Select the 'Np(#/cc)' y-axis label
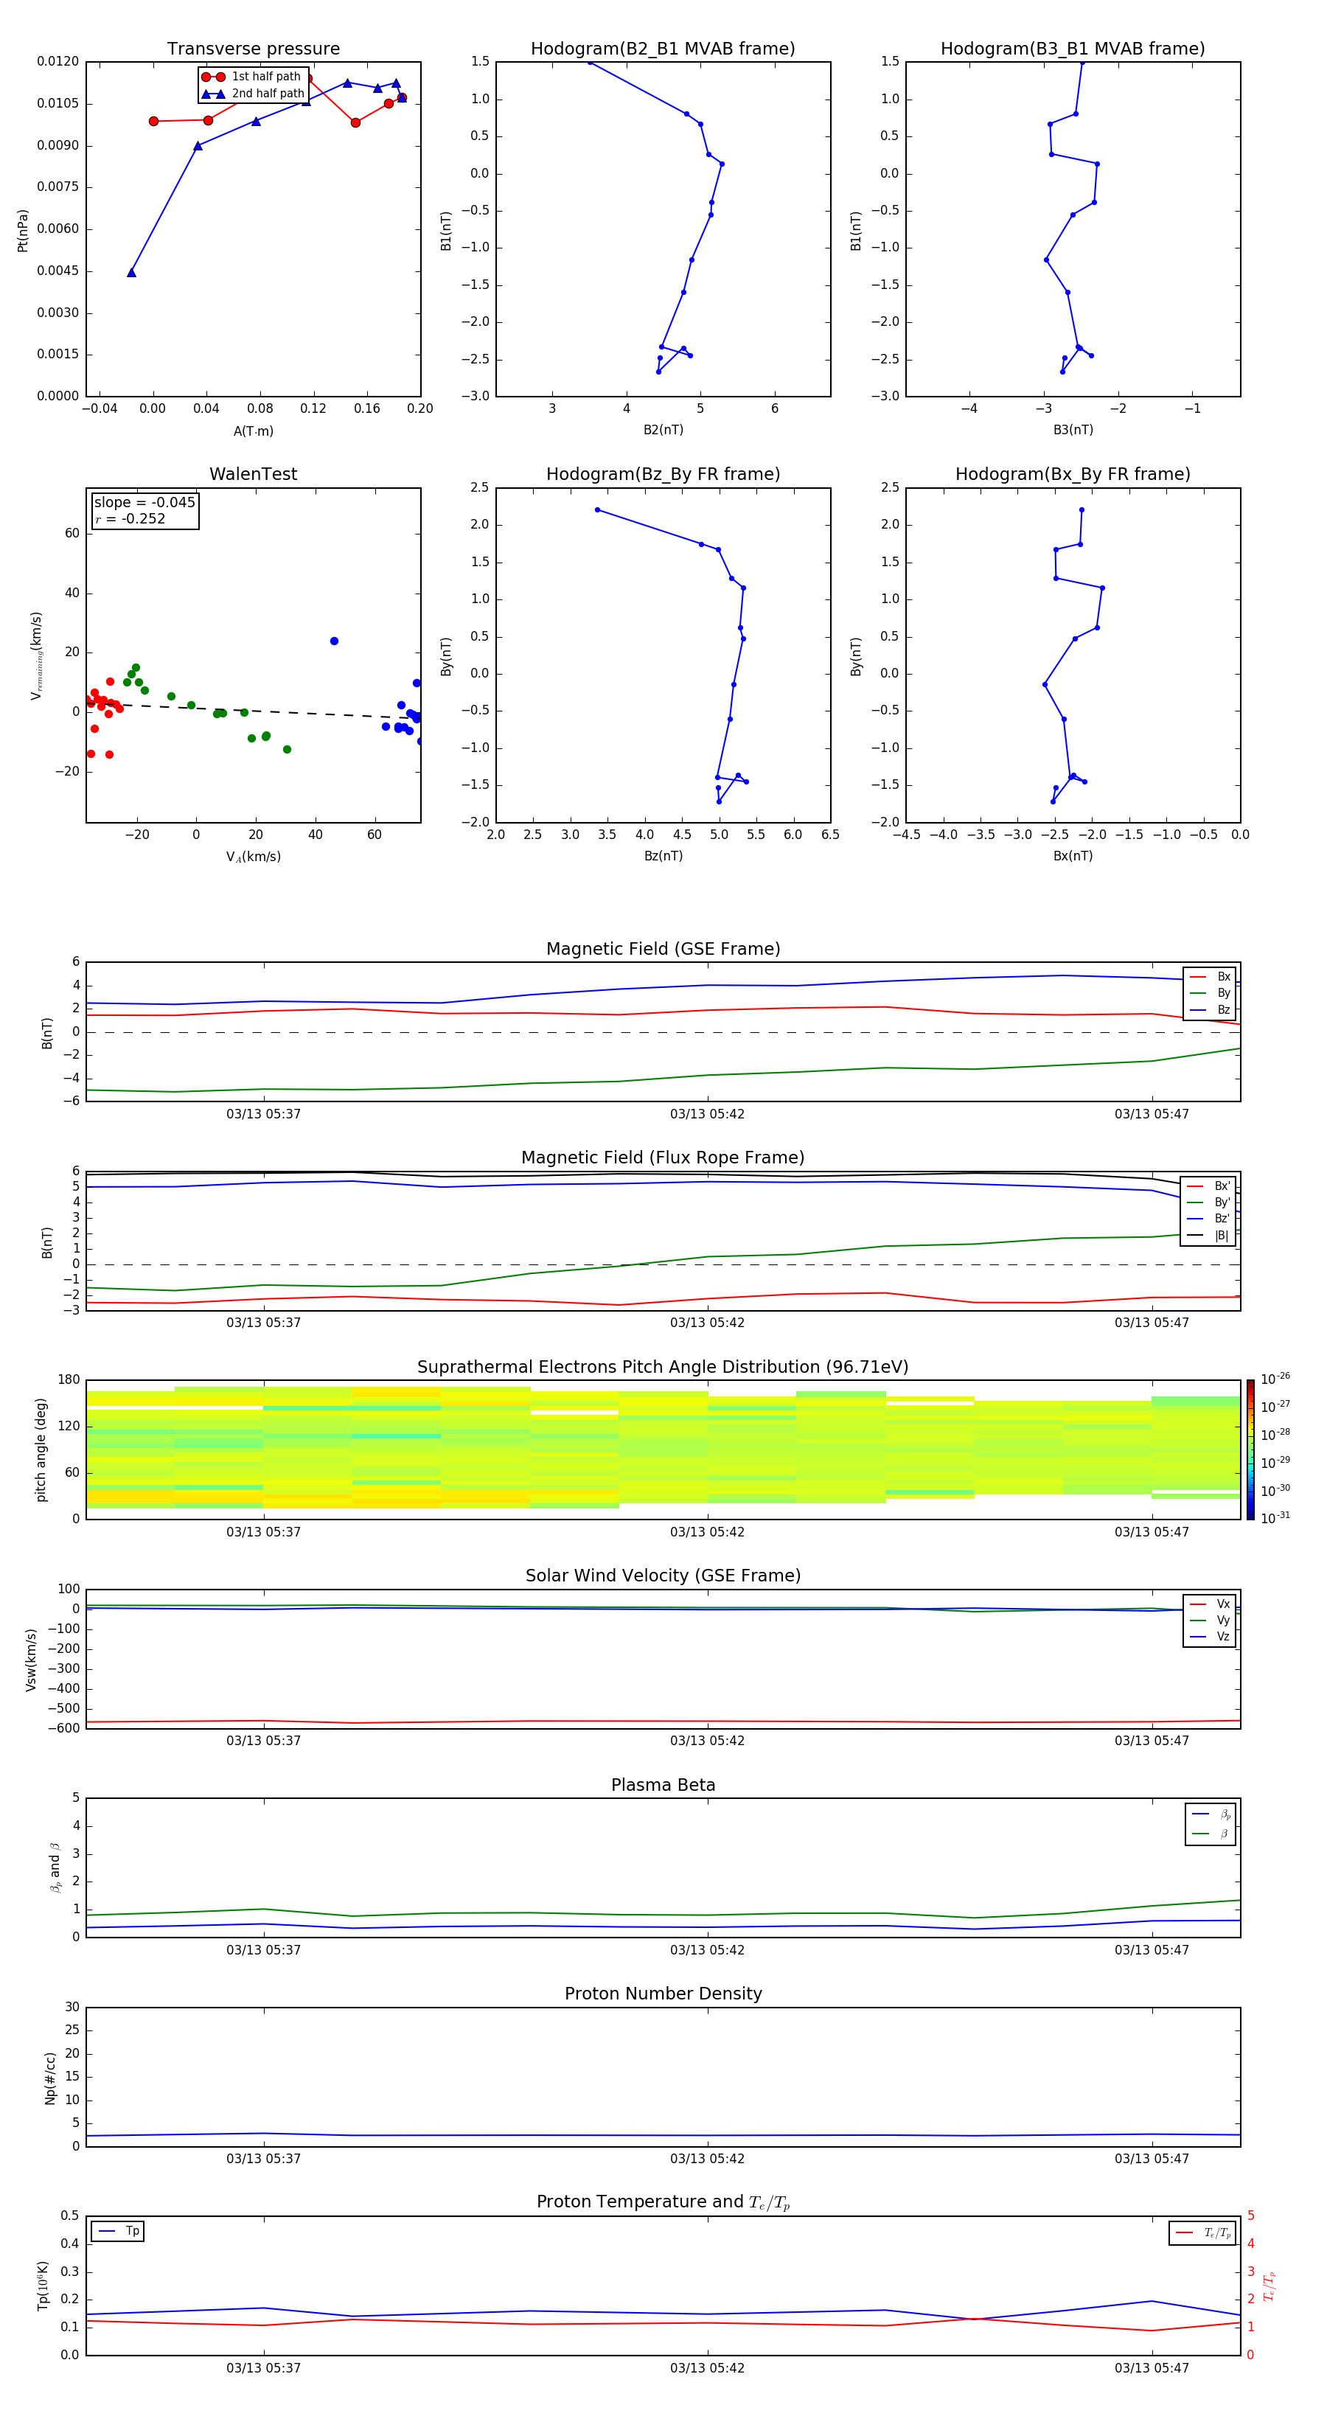 pos(50,2078)
